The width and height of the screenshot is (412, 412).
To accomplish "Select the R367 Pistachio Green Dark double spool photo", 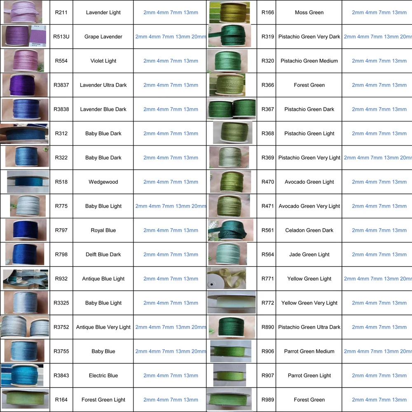I will (x=231, y=109).
